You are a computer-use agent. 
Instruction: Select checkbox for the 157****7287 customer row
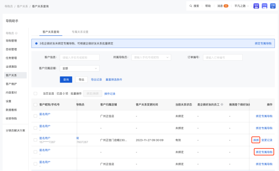(x=35, y=140)
